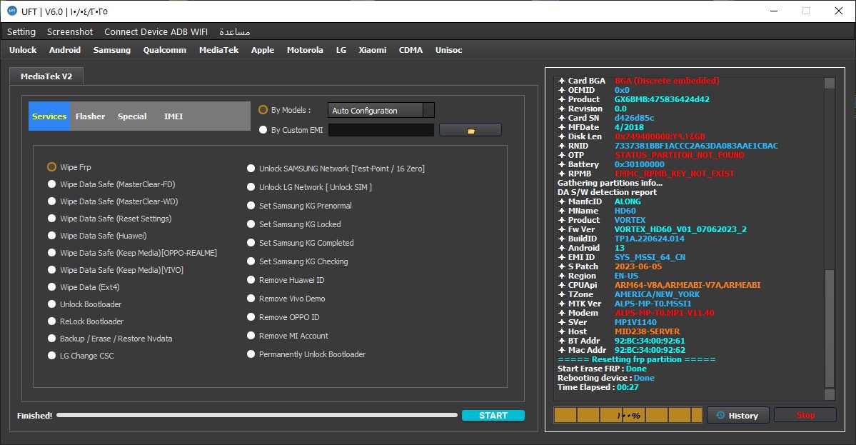Open Connect Device ADB WIFI menu
The width and height of the screenshot is (856, 445).
[x=156, y=31]
